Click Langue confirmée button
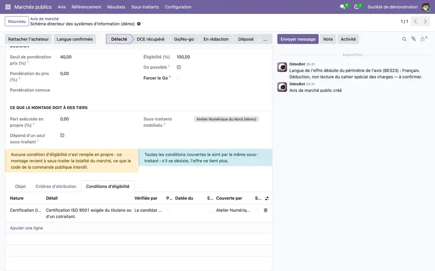Image resolution: width=435 pixels, height=271 pixels. 74,39
